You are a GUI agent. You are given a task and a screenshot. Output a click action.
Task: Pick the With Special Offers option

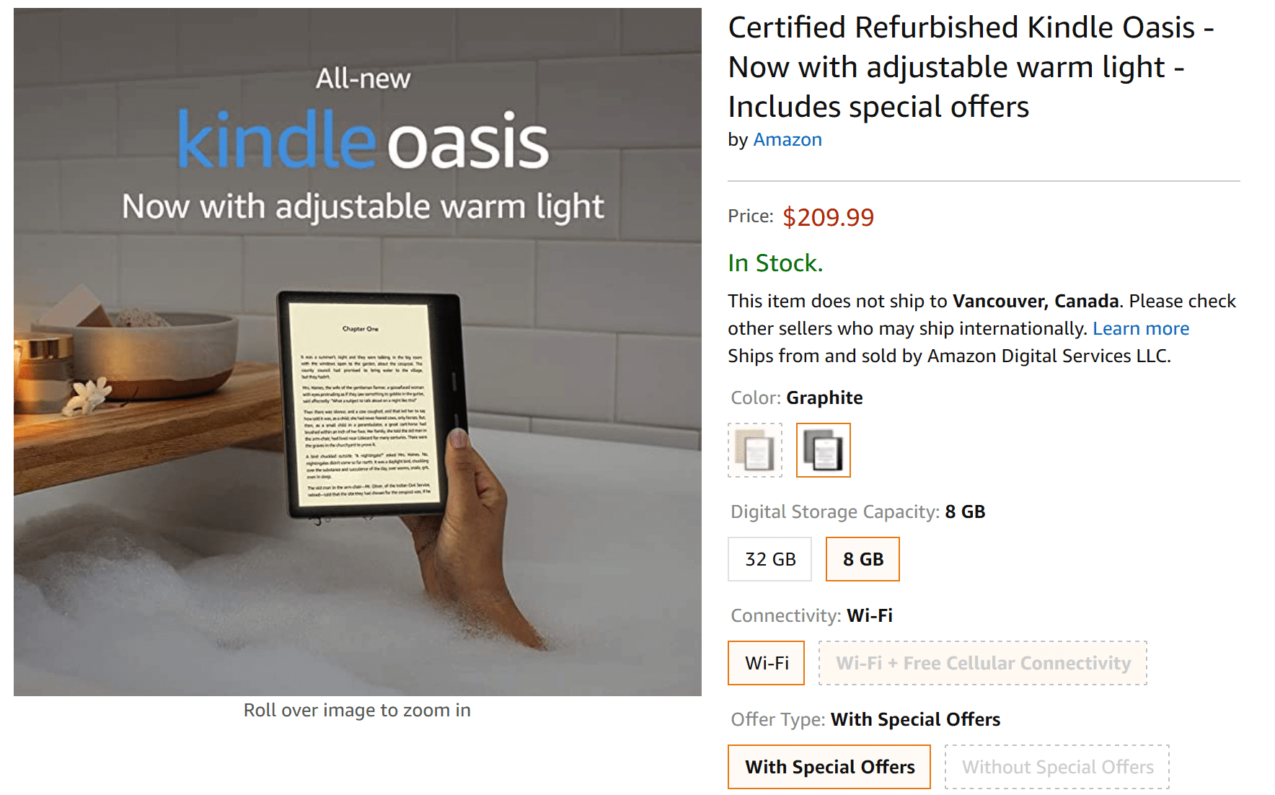(829, 767)
